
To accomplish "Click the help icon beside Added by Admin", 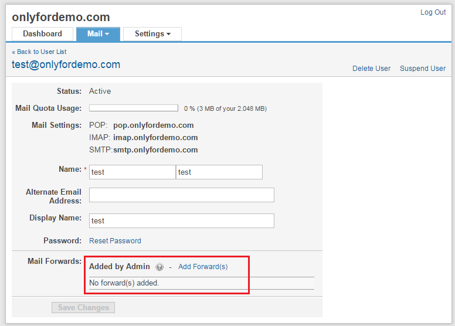I will (159, 267).
